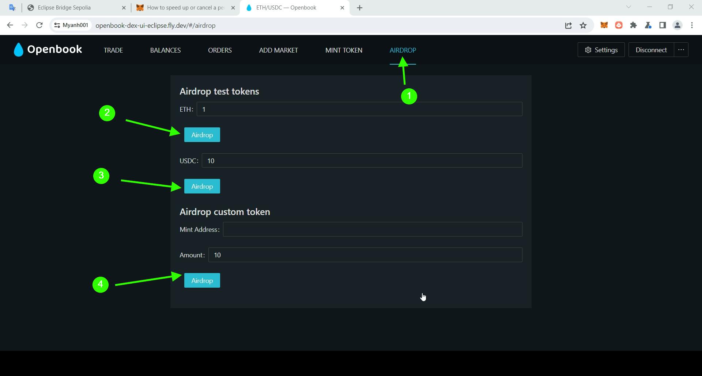Close the Eclipse Bridge Sepolia tab
The height and width of the screenshot is (376, 702).
124,8
